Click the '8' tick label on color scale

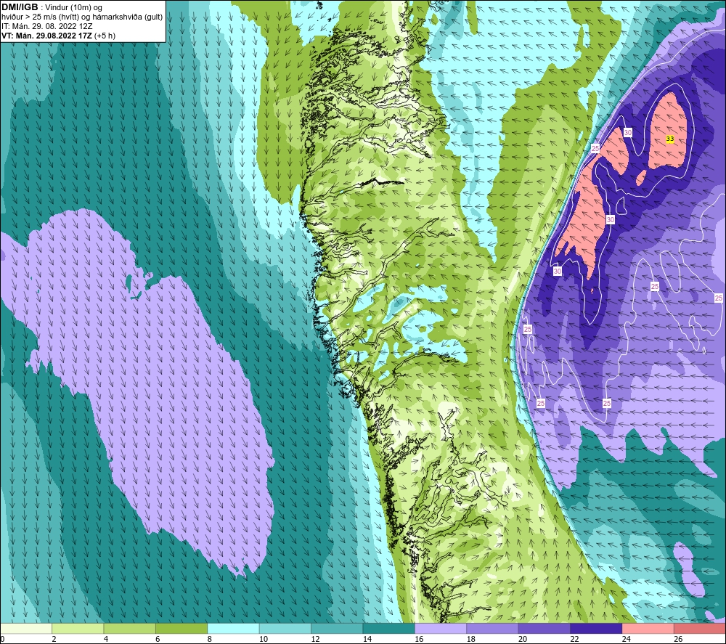click(x=210, y=639)
